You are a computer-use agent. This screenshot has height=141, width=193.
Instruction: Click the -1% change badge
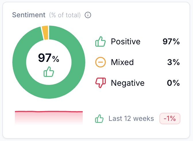coord(170,119)
